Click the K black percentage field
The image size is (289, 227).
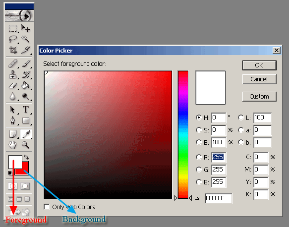tap(261, 194)
